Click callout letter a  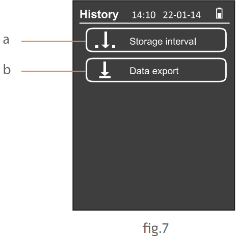[x=6, y=40]
